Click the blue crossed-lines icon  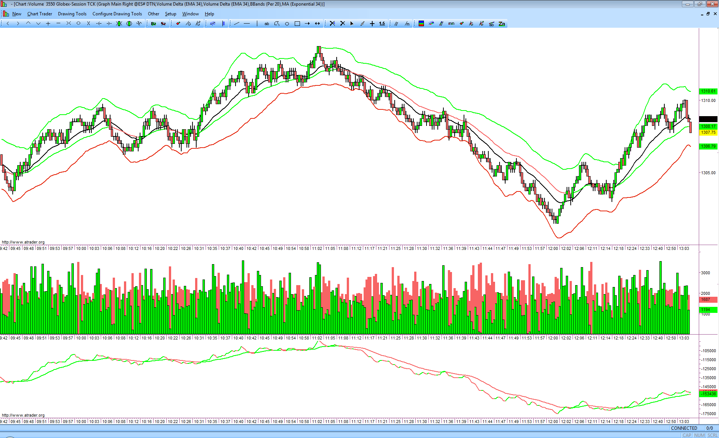pyautogui.click(x=213, y=24)
